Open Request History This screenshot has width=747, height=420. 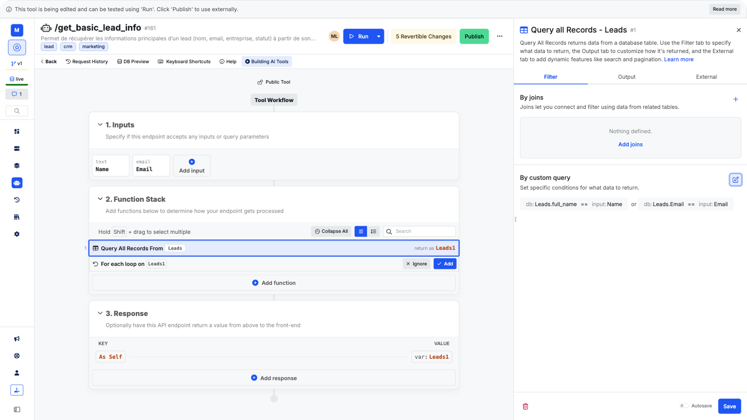87,62
